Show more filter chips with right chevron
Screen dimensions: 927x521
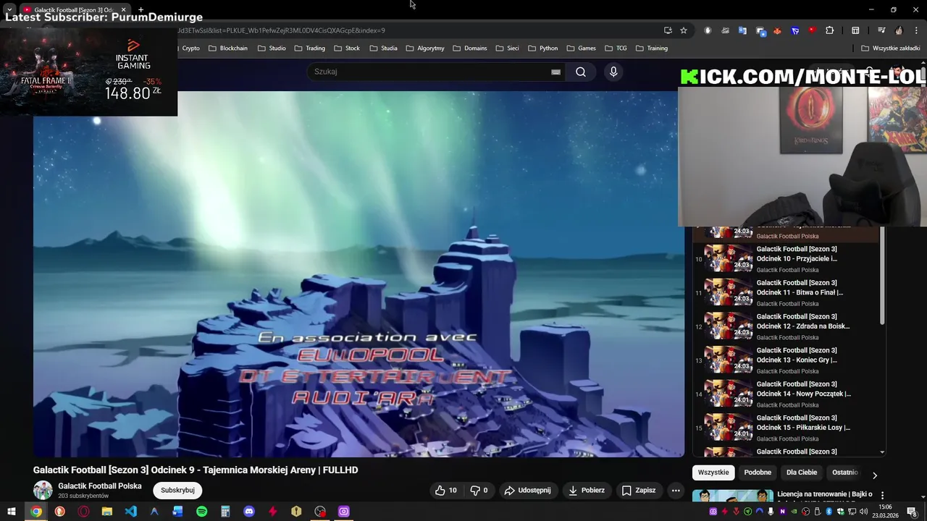click(874, 475)
